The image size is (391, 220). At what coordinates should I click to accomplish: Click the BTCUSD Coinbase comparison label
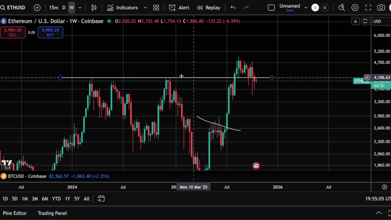27,176
